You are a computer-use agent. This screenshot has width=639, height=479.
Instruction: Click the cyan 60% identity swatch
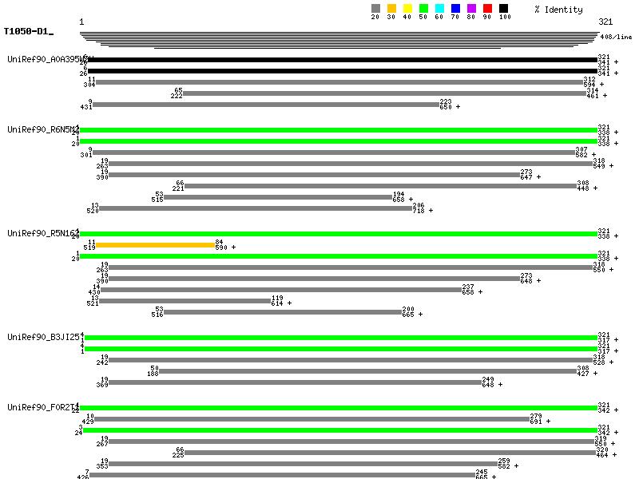(439, 9)
